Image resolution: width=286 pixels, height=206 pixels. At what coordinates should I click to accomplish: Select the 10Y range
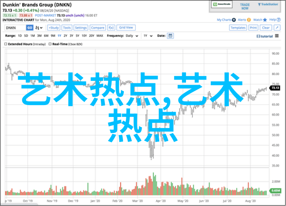pyautogui.click(x=84, y=36)
